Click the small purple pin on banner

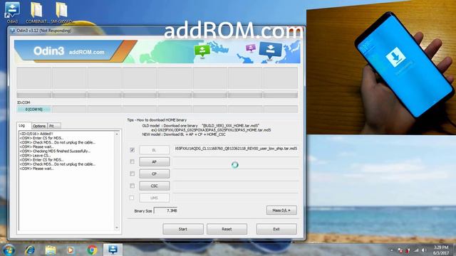[x=250, y=48]
